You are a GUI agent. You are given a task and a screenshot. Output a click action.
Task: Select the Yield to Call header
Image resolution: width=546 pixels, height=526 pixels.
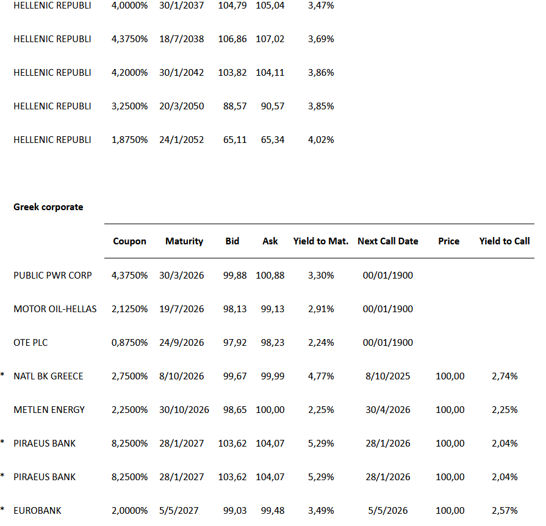tap(505, 241)
